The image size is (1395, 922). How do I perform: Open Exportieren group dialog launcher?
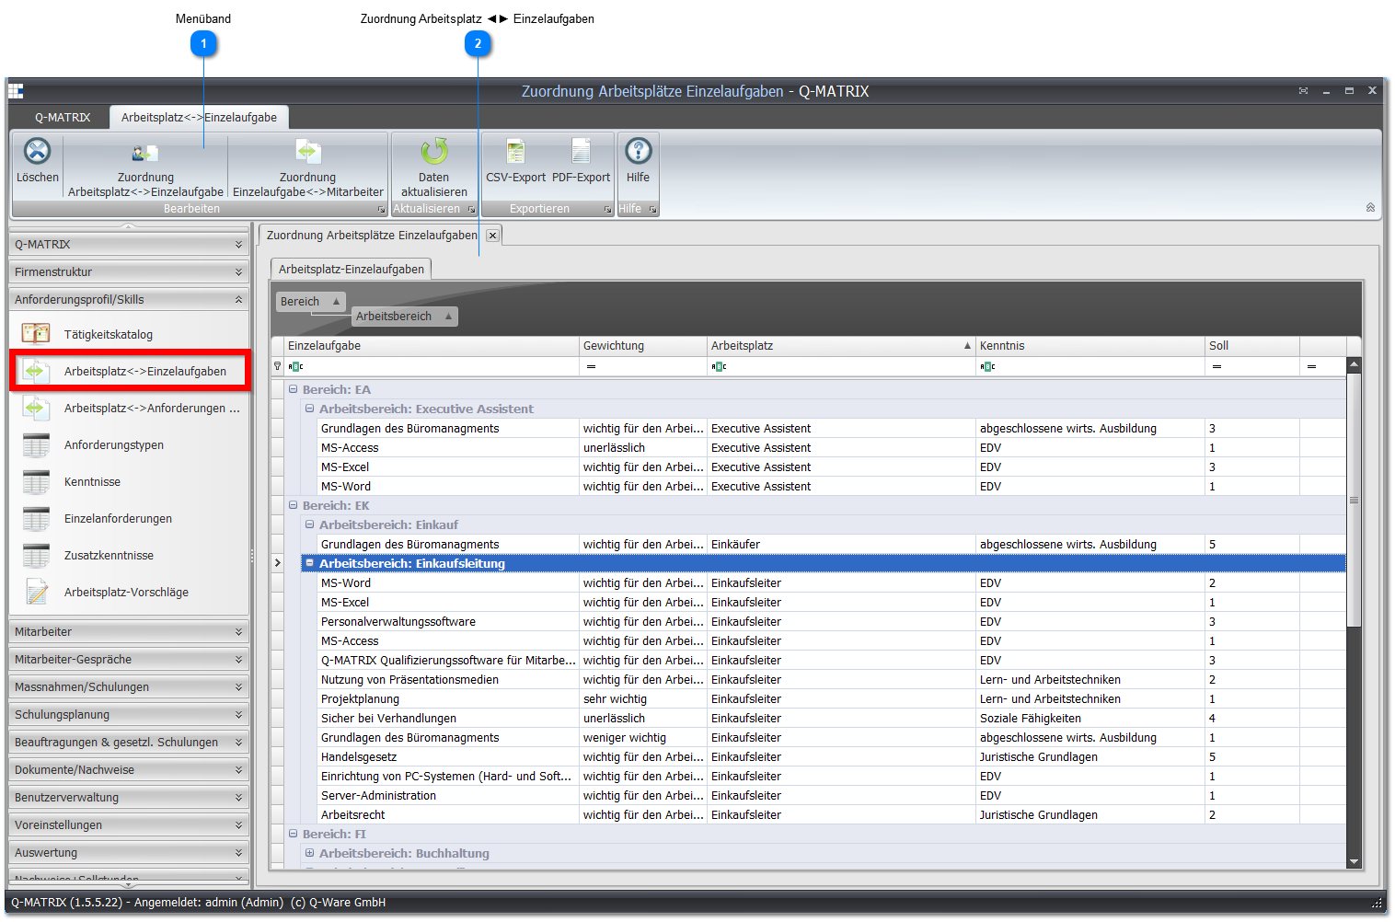(607, 210)
